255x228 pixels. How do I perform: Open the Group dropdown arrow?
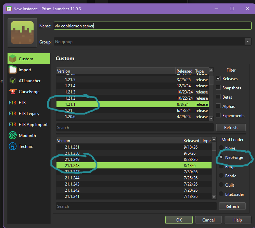click(248, 41)
